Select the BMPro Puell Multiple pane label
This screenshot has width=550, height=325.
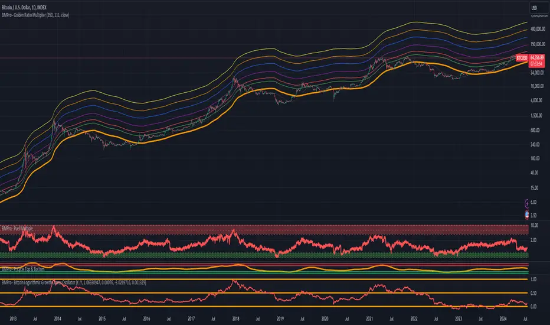click(17, 228)
